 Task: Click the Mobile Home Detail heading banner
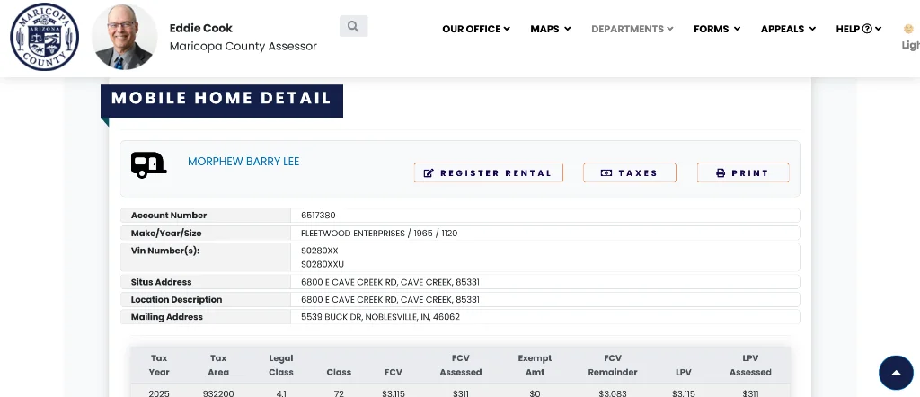(221, 99)
